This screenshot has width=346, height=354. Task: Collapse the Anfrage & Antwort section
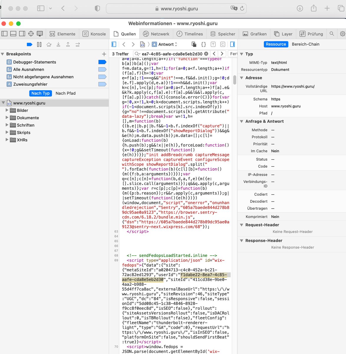click(241, 121)
